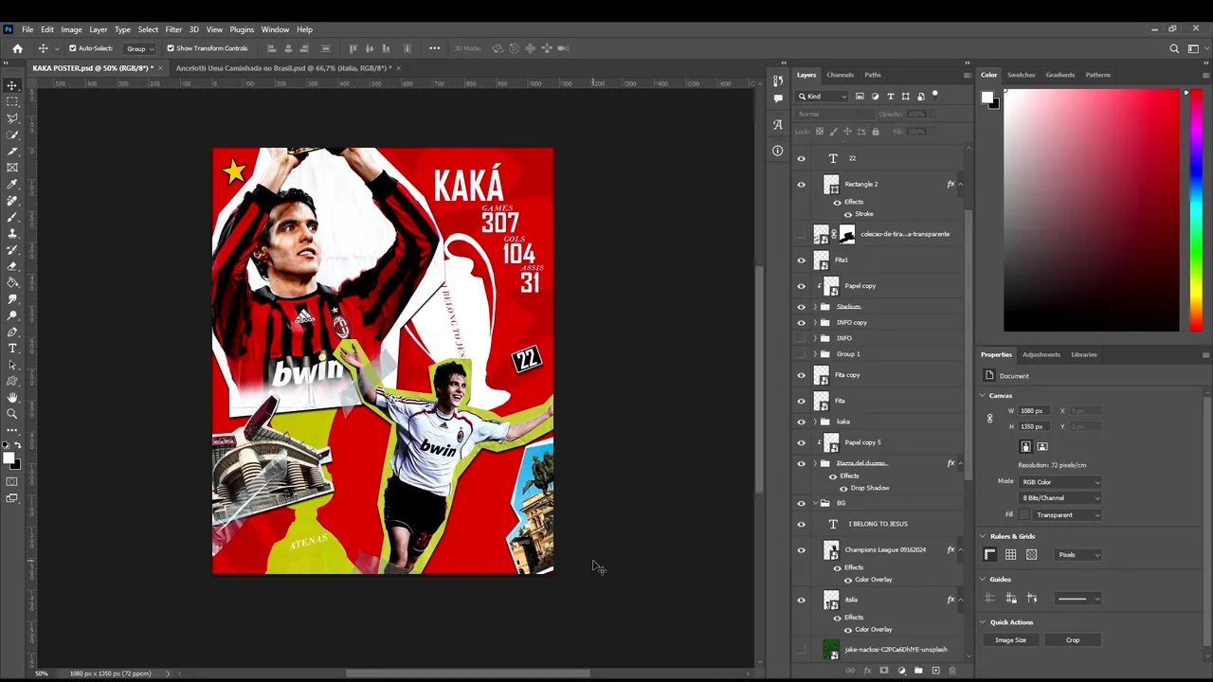Hide the Fita1 layer
Screen dimensions: 1213x682
coord(802,260)
